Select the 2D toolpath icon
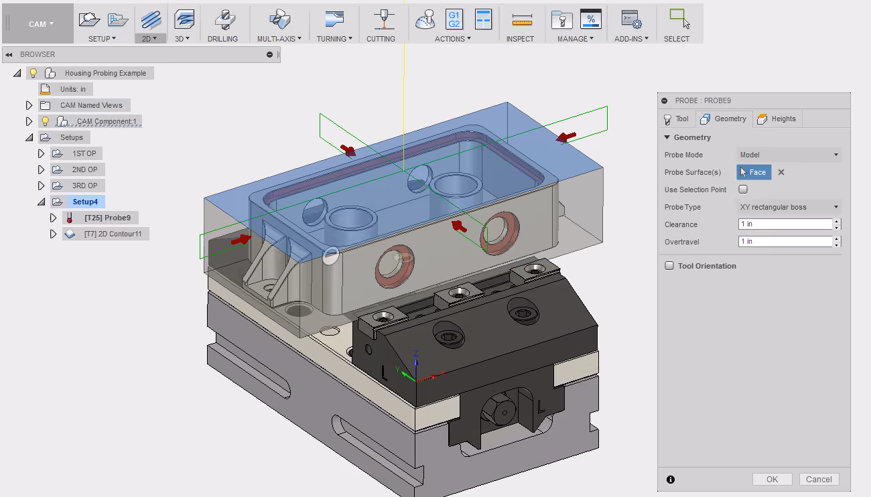 point(151,19)
